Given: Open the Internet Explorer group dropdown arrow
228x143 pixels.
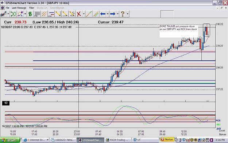Looking at the screenshot, I should point(47,140).
